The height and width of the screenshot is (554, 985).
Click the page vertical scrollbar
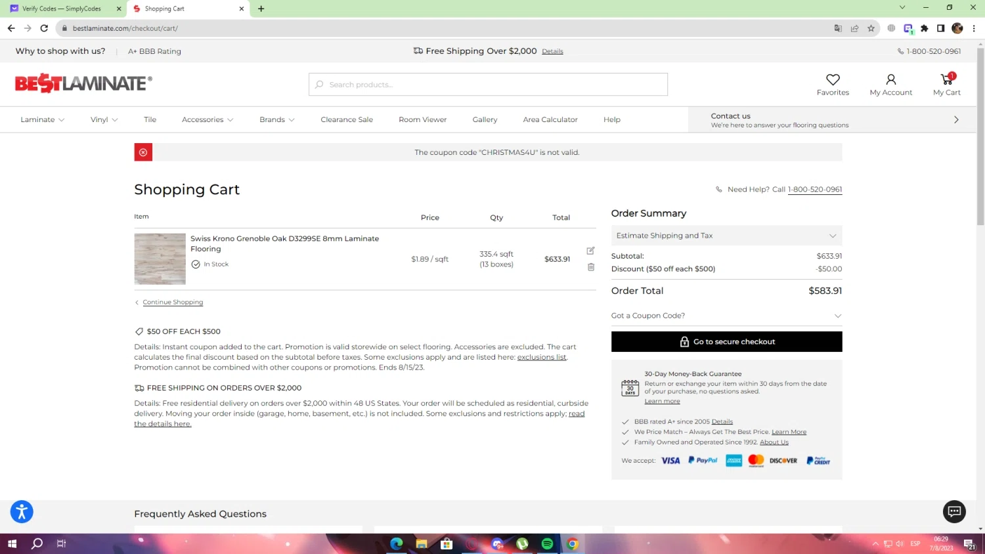(x=980, y=138)
